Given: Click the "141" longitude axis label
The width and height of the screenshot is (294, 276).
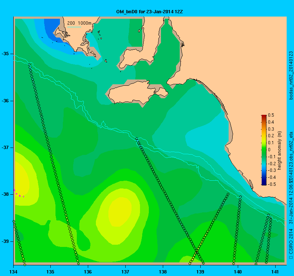Looking at the screenshot, I should pos(275,272).
